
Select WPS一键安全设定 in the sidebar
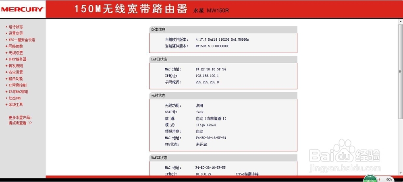pyautogui.click(x=22, y=40)
